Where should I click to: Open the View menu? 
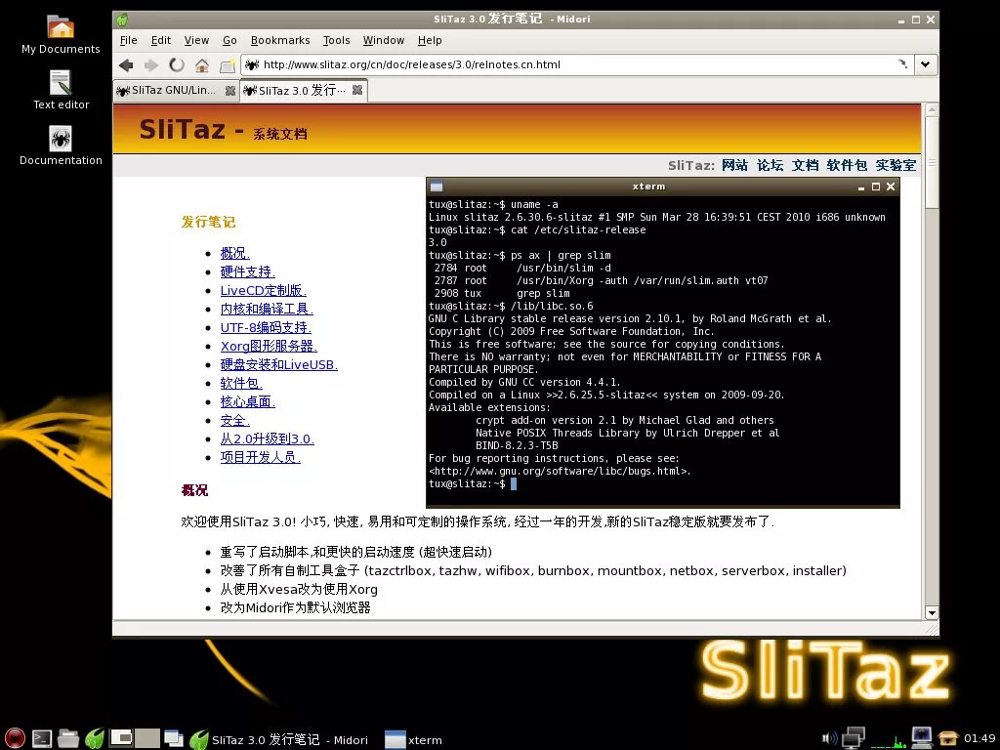point(196,40)
